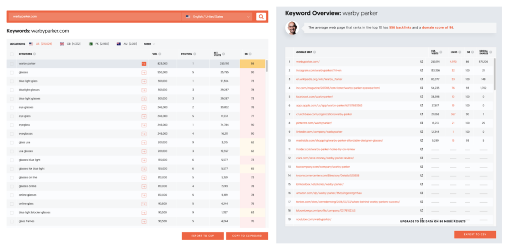Select the PK location tab
This screenshot has width=510, height=250.
point(99,44)
